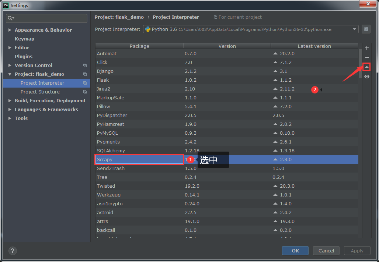The image size is (379, 262).
Task: Select Project Structure in the sidebar
Action: tap(47, 92)
